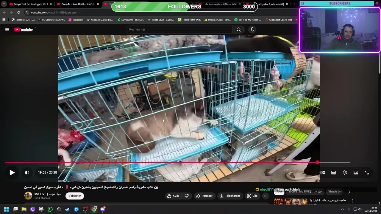The height and width of the screenshot is (214, 381).
Task: Open a new browser tab
Action: pos(294,4)
